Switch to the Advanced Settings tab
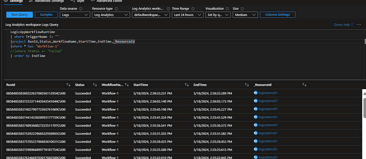 pyautogui.click(x=47, y=1)
